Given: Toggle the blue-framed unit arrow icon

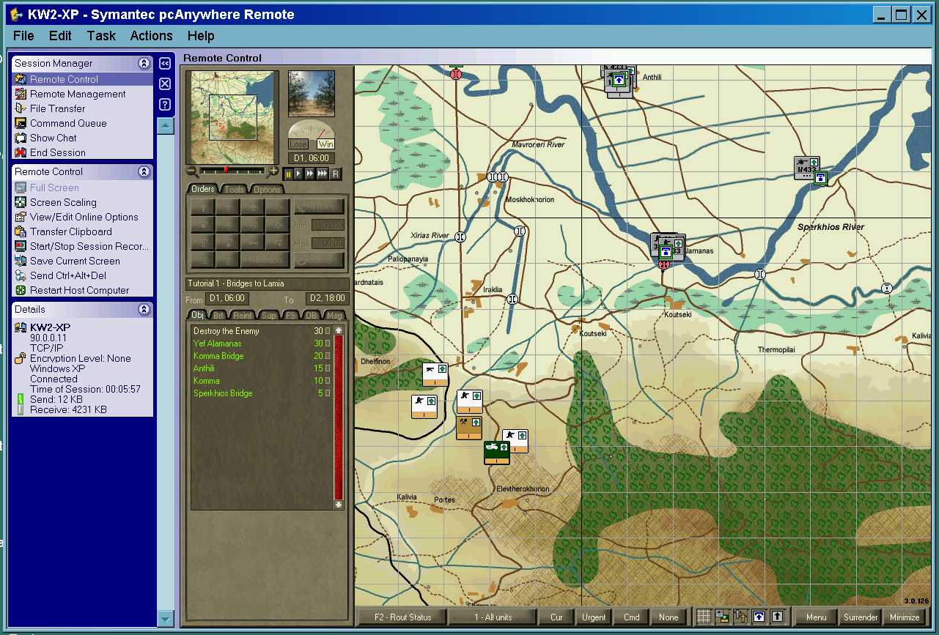Looking at the screenshot, I should [x=759, y=617].
